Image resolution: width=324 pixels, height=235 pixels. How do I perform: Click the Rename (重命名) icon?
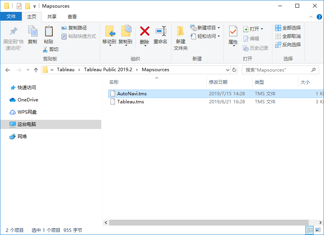coord(160,31)
